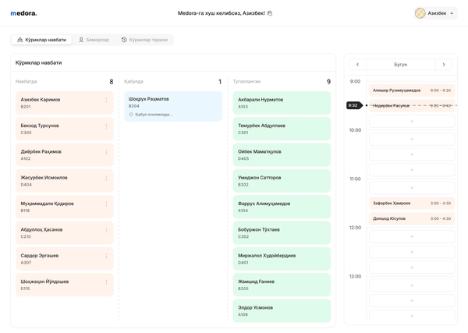
Task: Switch to Беморлар tab
Action: point(94,40)
